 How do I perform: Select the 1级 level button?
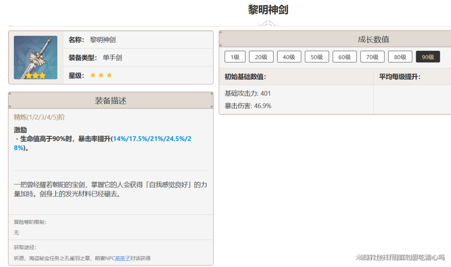coord(235,57)
